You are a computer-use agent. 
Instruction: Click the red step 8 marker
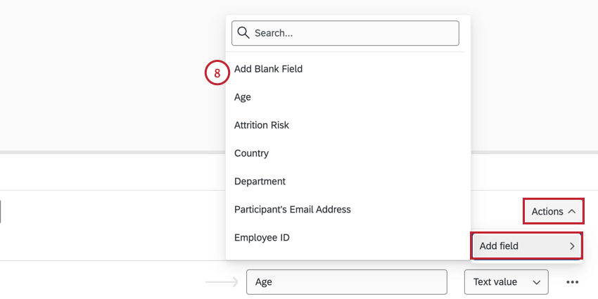(x=217, y=72)
